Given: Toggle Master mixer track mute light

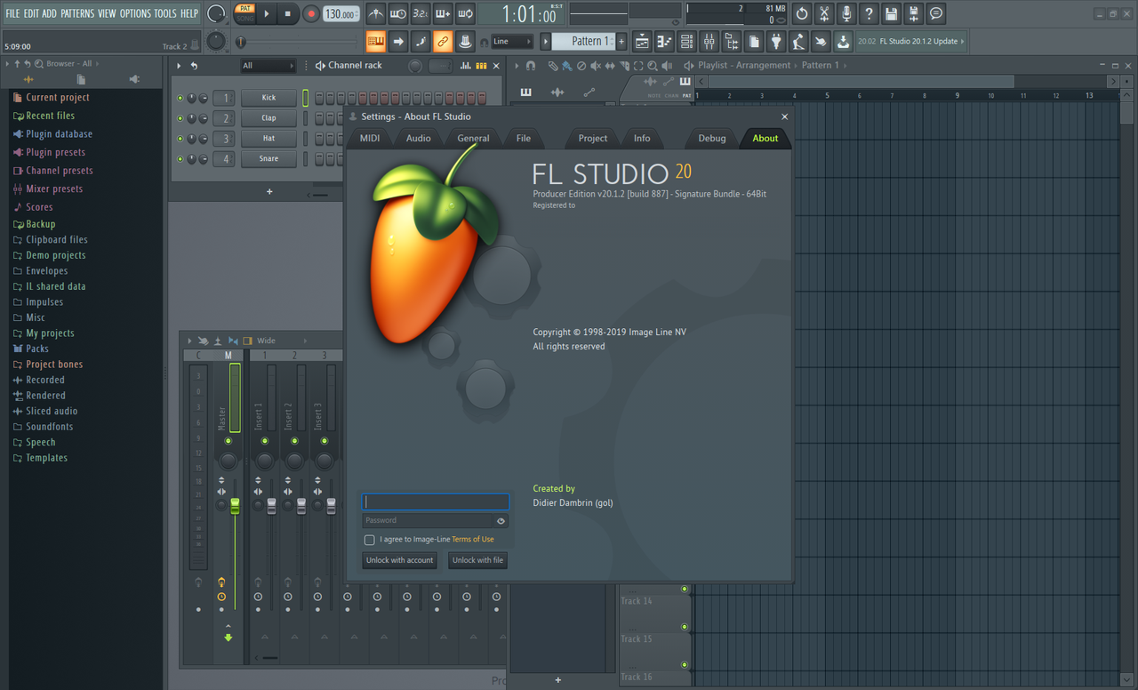Looking at the screenshot, I should tap(228, 441).
